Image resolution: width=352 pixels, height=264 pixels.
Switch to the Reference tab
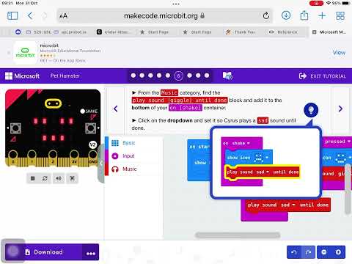tap(284, 32)
